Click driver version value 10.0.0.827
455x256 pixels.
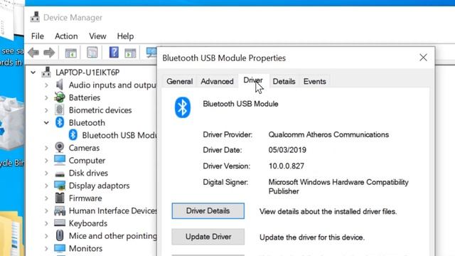[x=287, y=166]
